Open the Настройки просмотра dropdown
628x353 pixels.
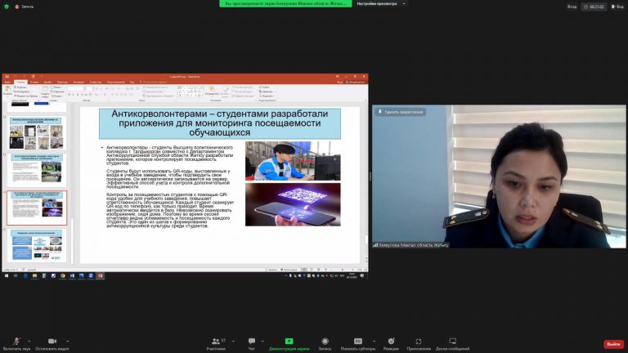(380, 3)
